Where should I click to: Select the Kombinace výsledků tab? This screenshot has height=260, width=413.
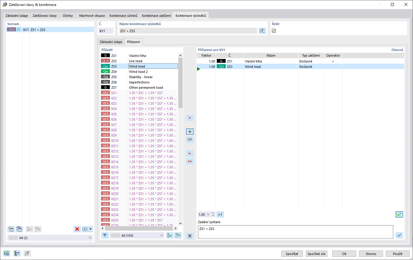[191, 16]
